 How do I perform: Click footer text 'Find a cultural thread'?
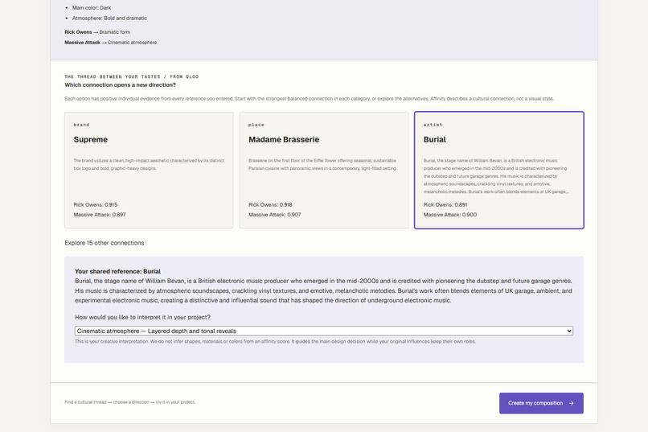[129, 401]
